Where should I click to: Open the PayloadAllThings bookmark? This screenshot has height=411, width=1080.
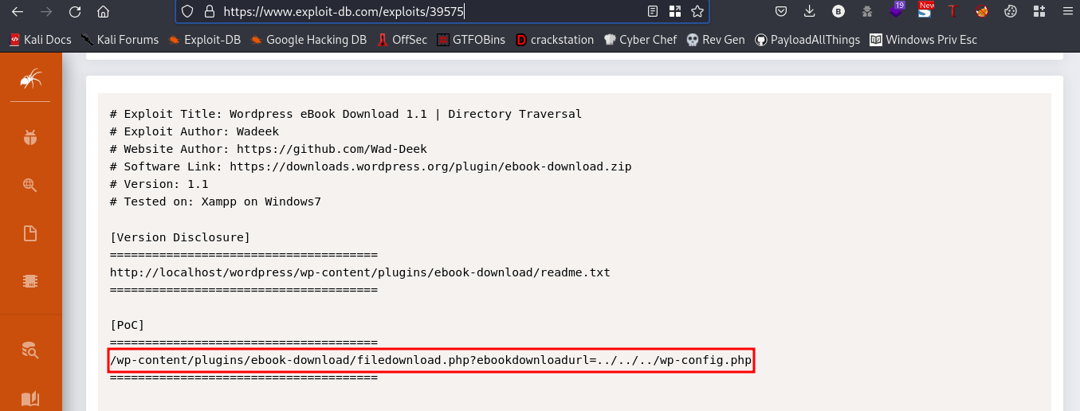tap(807, 39)
